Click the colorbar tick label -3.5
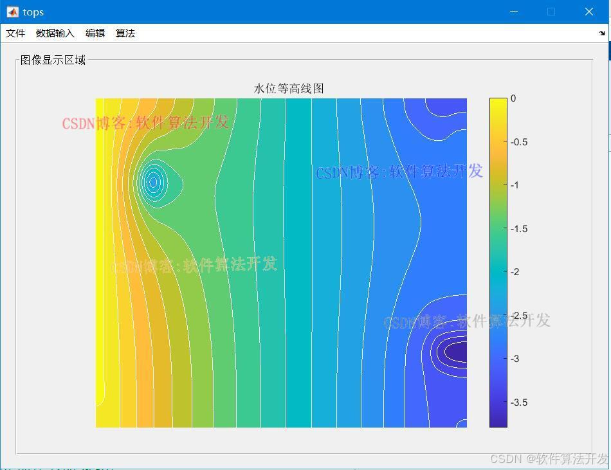611x470 pixels. 519,402
